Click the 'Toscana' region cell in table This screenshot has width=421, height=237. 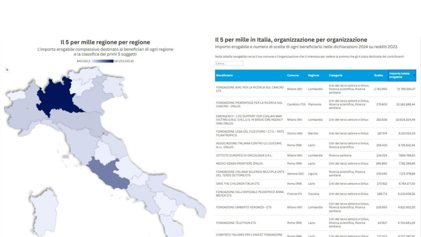pyautogui.click(x=314, y=194)
